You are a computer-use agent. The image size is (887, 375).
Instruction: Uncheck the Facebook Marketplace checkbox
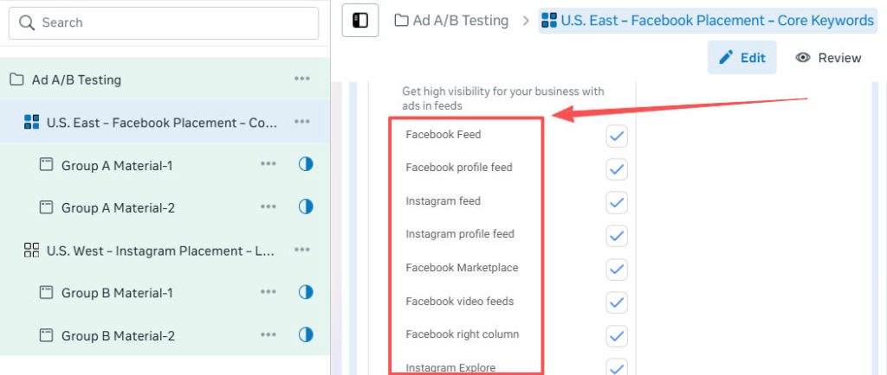617,269
